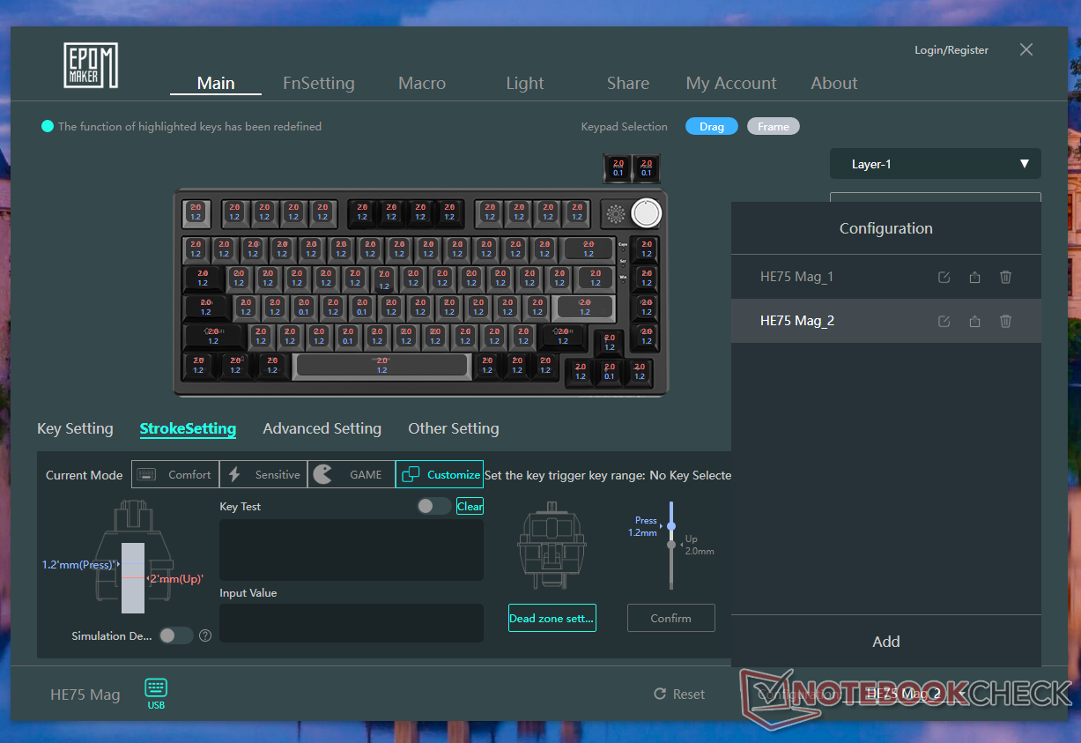Select Customize stroke mode

(440, 474)
